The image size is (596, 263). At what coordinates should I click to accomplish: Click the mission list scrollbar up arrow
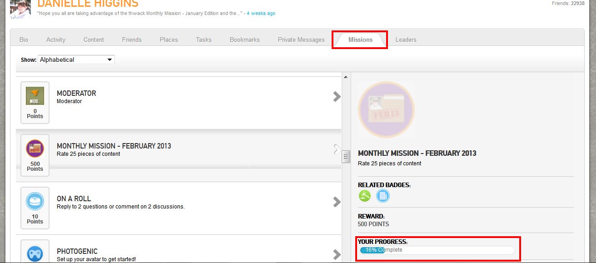tap(346, 77)
